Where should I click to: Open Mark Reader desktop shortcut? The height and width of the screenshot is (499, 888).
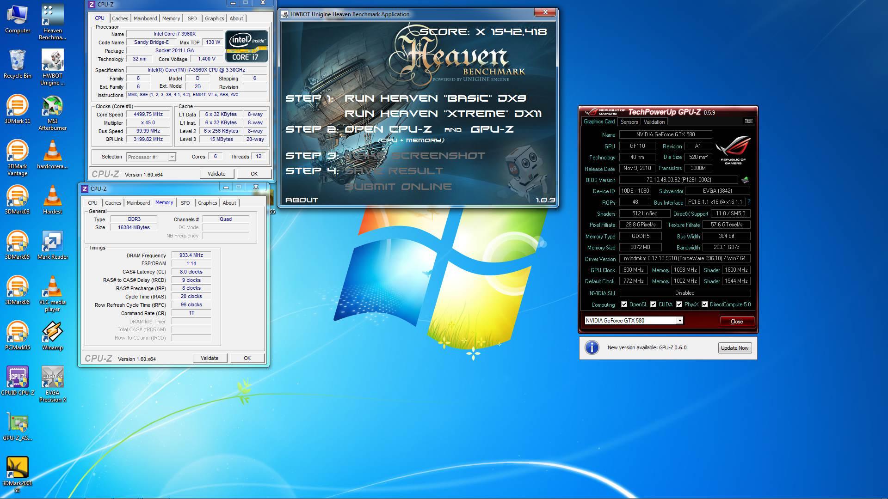[x=52, y=245]
